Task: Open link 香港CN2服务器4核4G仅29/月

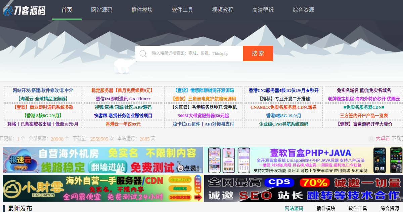Action: tap(283, 91)
